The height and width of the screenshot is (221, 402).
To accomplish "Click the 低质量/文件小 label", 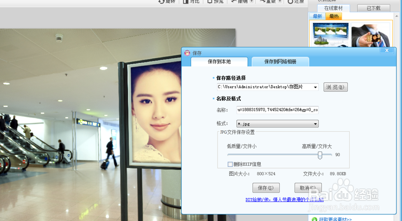I will tap(242, 146).
